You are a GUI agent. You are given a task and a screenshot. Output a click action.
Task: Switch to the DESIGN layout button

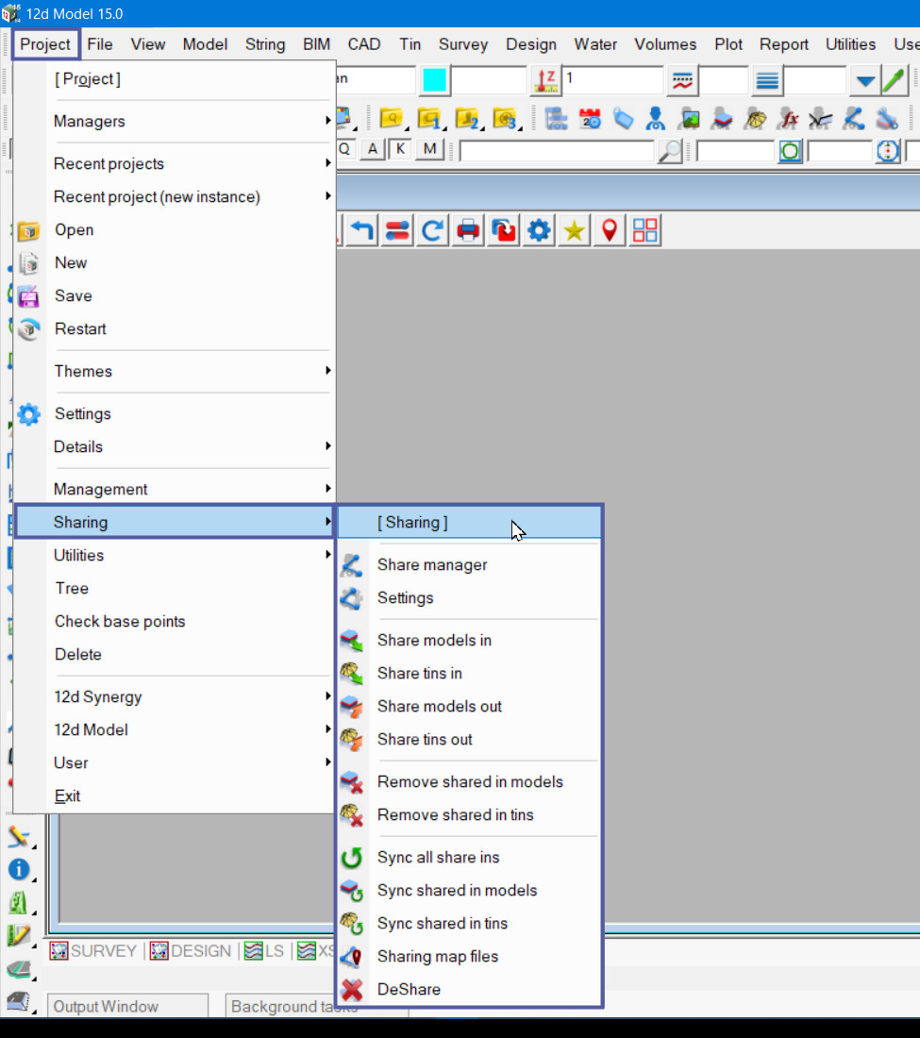click(191, 951)
